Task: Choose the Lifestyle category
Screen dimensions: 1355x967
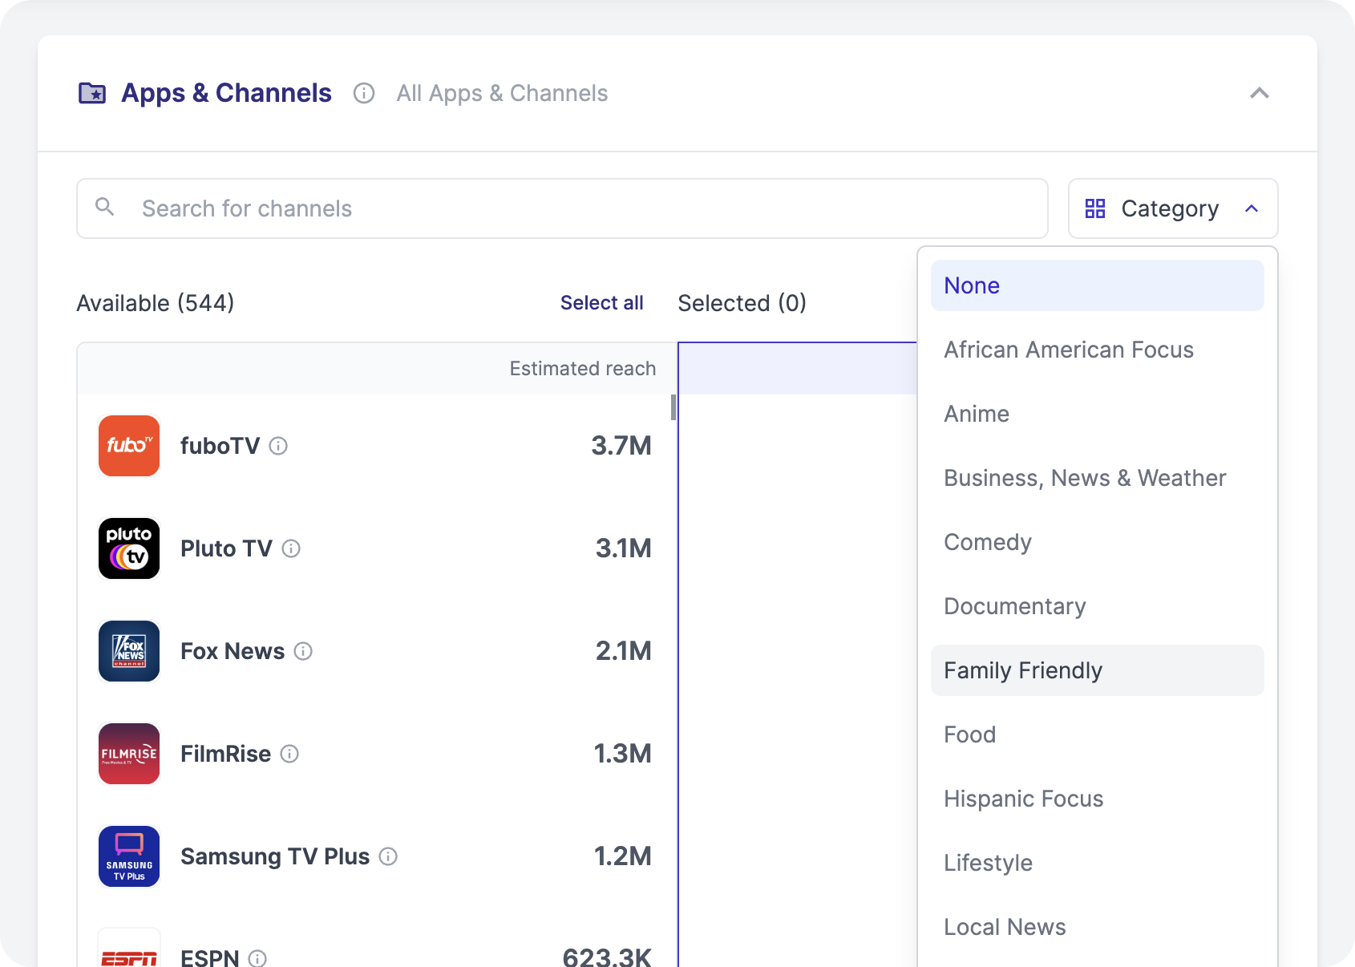Action: 1097,863
